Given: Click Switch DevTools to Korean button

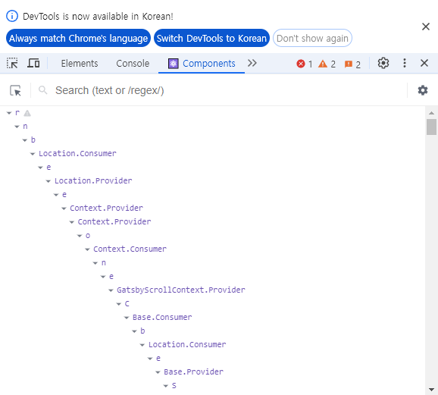Looking at the screenshot, I should point(211,38).
